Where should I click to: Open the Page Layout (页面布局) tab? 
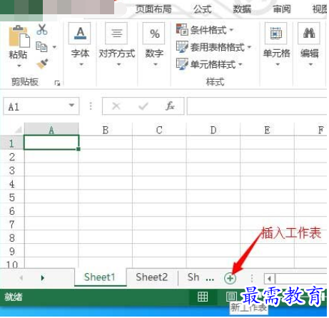154,9
